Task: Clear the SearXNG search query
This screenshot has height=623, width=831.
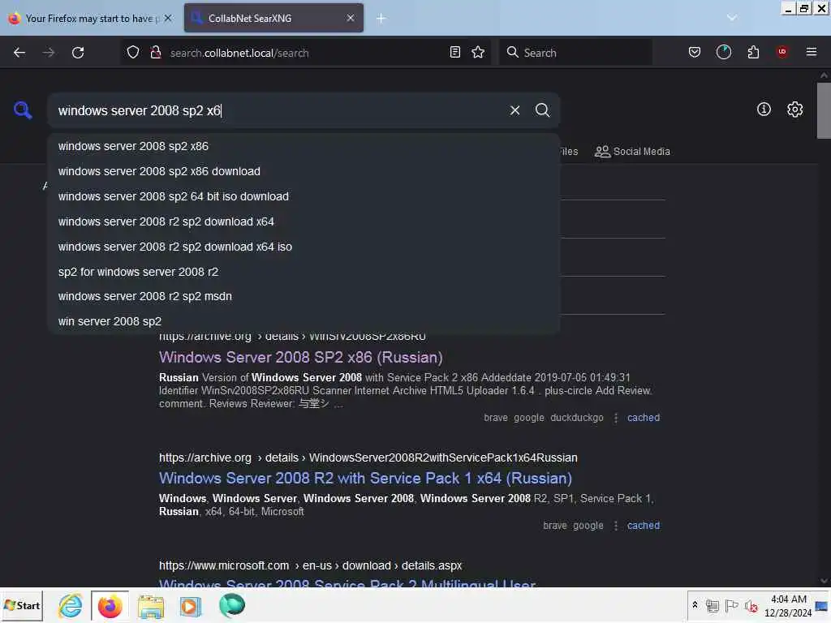Action: pos(515,110)
